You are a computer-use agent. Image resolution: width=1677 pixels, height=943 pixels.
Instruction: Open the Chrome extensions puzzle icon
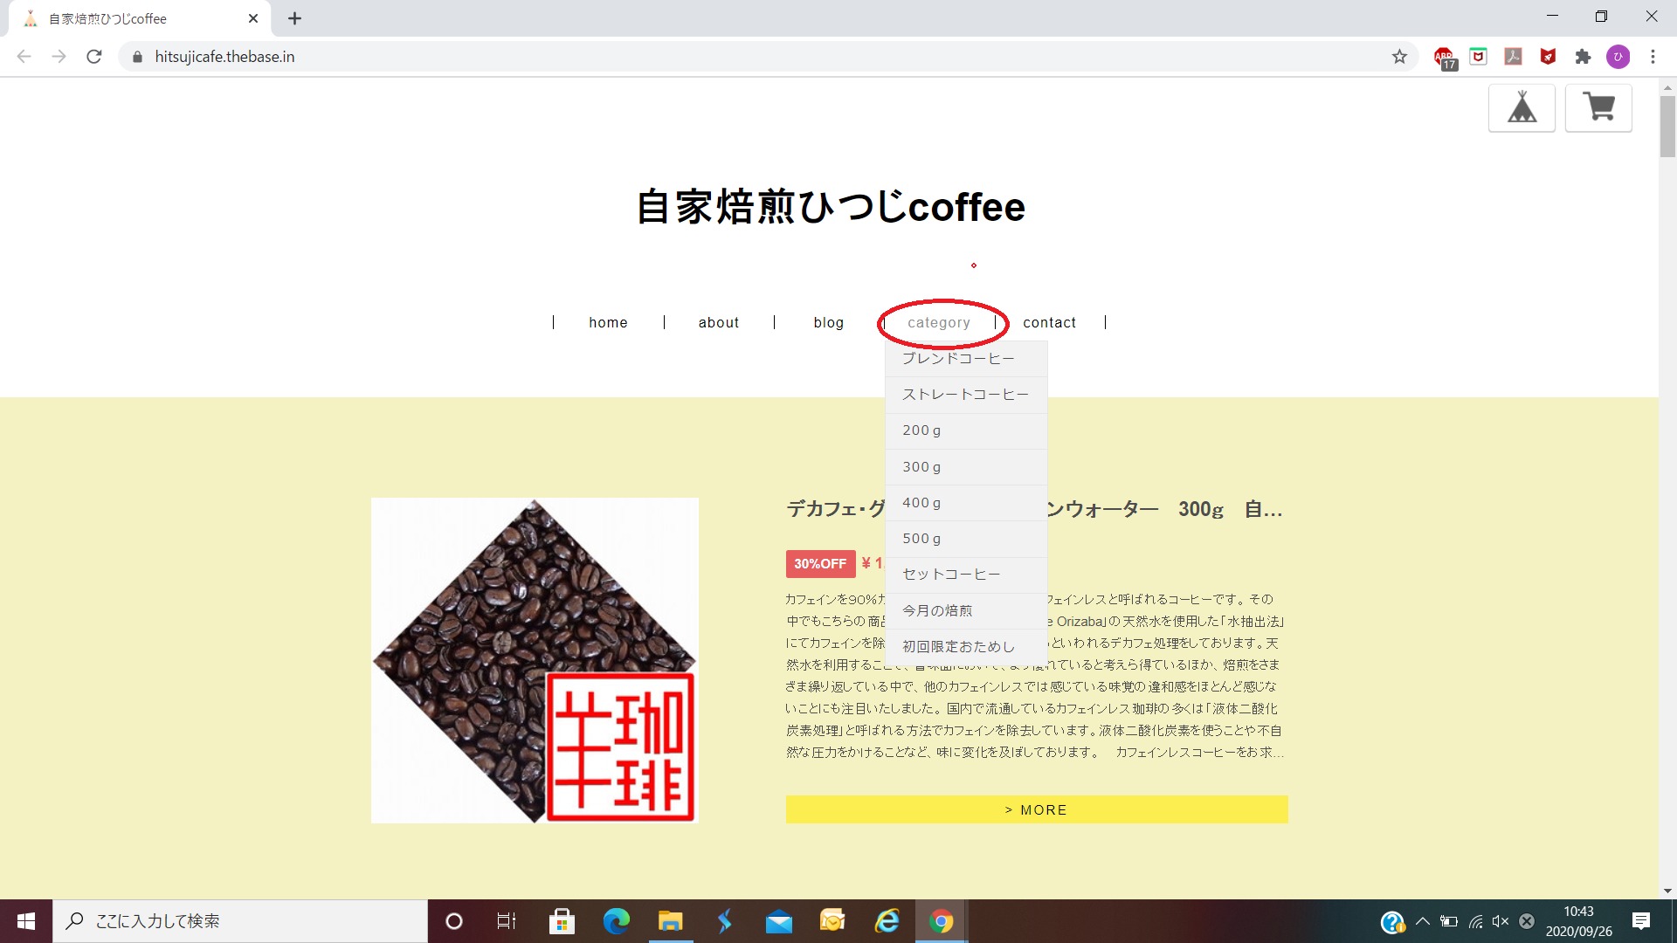[1583, 57]
